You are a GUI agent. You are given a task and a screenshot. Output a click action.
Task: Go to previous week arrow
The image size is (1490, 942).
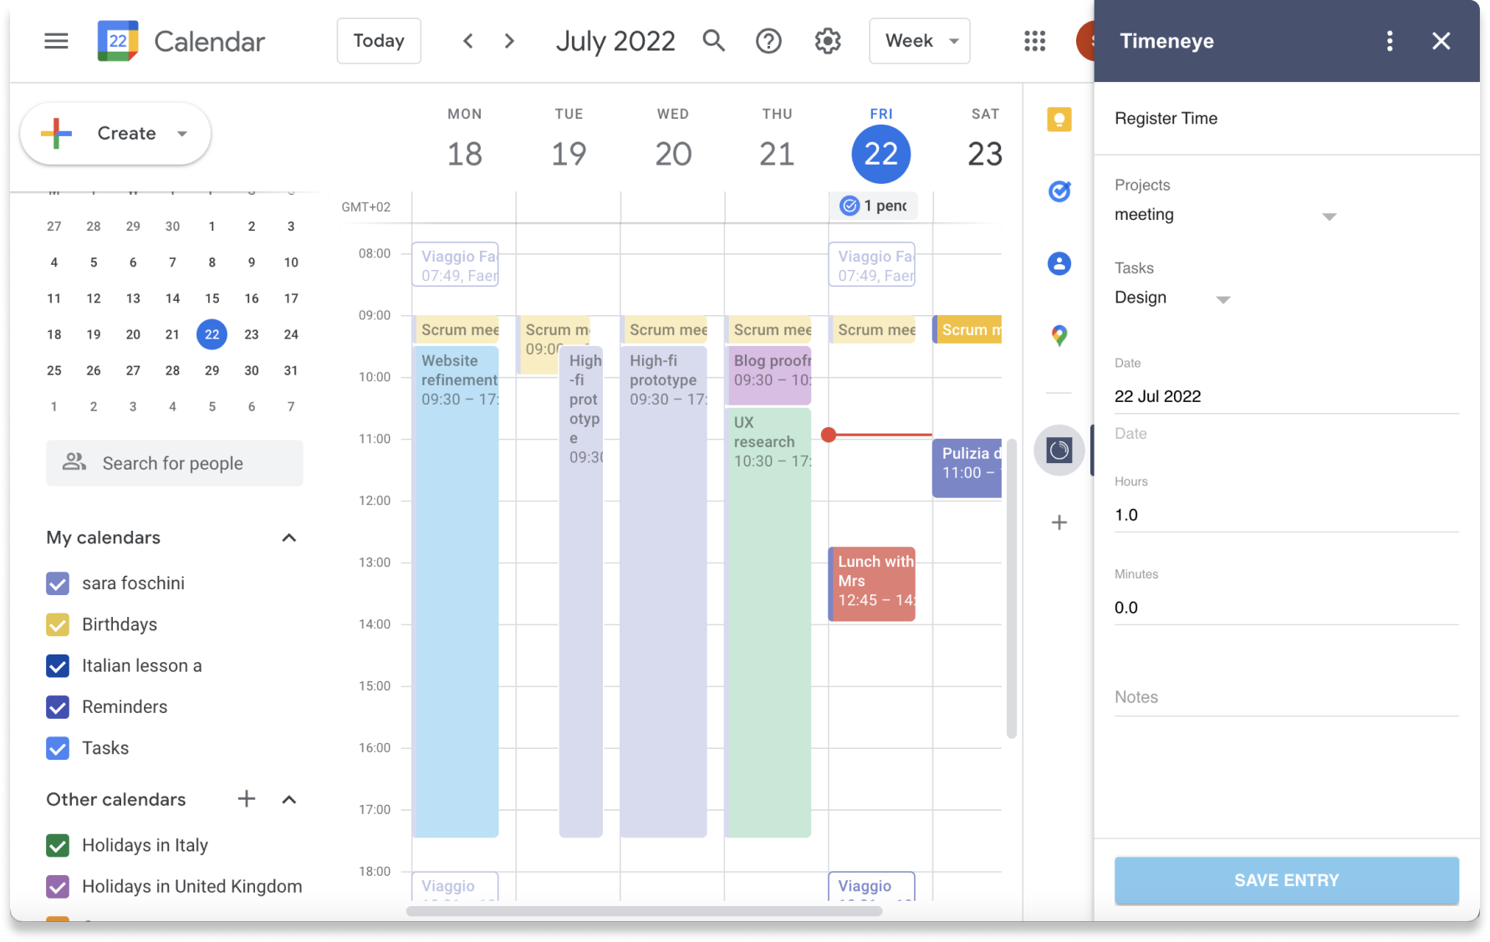pyautogui.click(x=468, y=41)
